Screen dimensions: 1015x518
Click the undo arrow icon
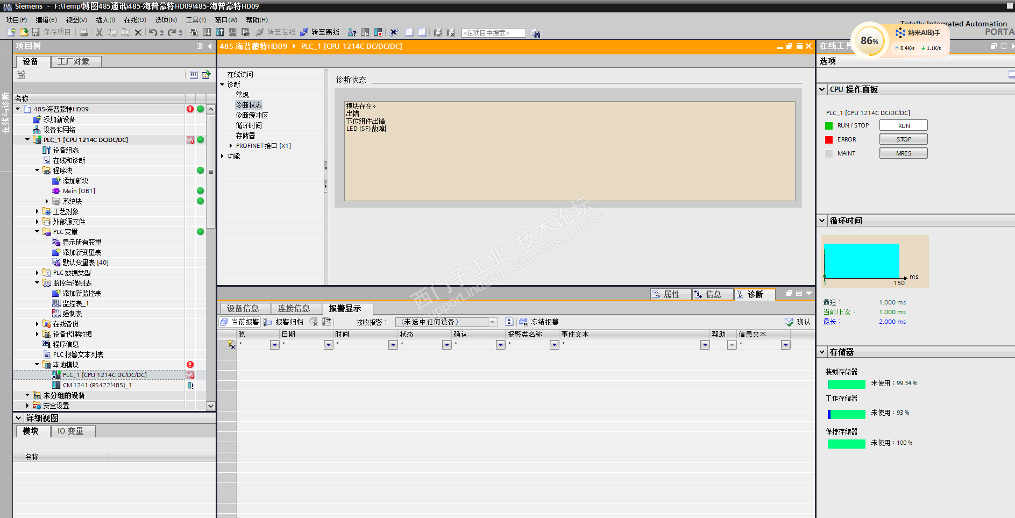pyautogui.click(x=153, y=32)
